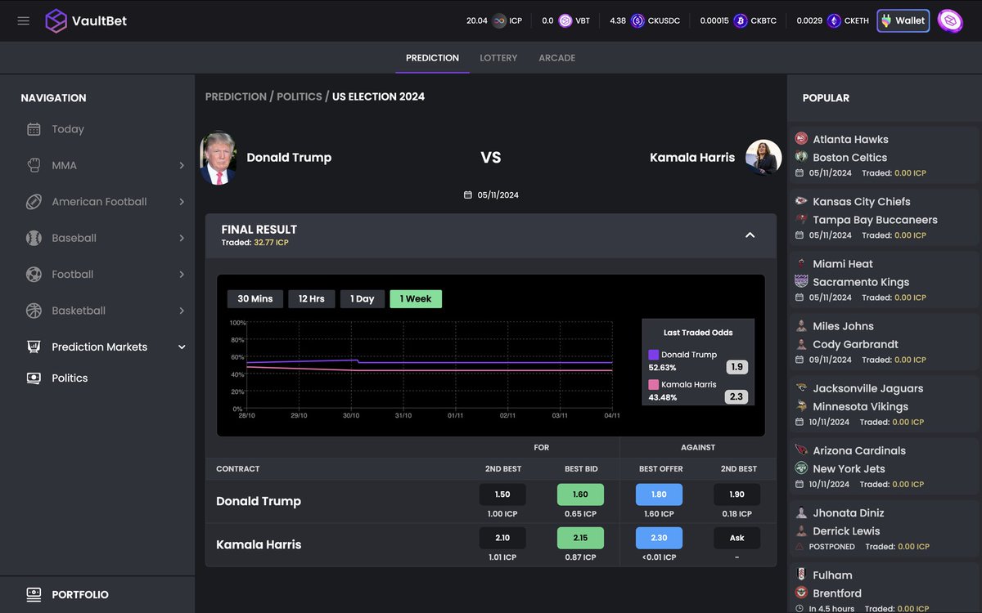982x613 pixels.
Task: Click the Trump last traded odds 1.9
Action: (736, 367)
